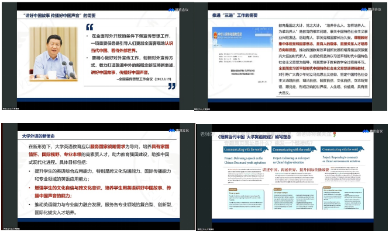Select the speaker photo at the microphones
Screen dimensions: 389x232
point(53,54)
